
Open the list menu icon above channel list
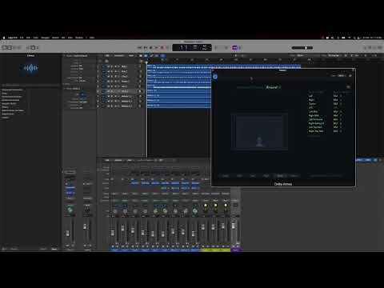pyautogui.click(x=348, y=87)
